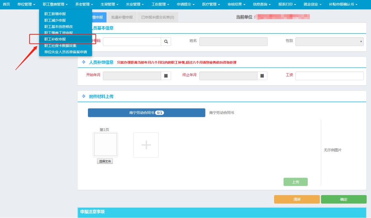Click the green 确定 button

[x=344, y=199]
